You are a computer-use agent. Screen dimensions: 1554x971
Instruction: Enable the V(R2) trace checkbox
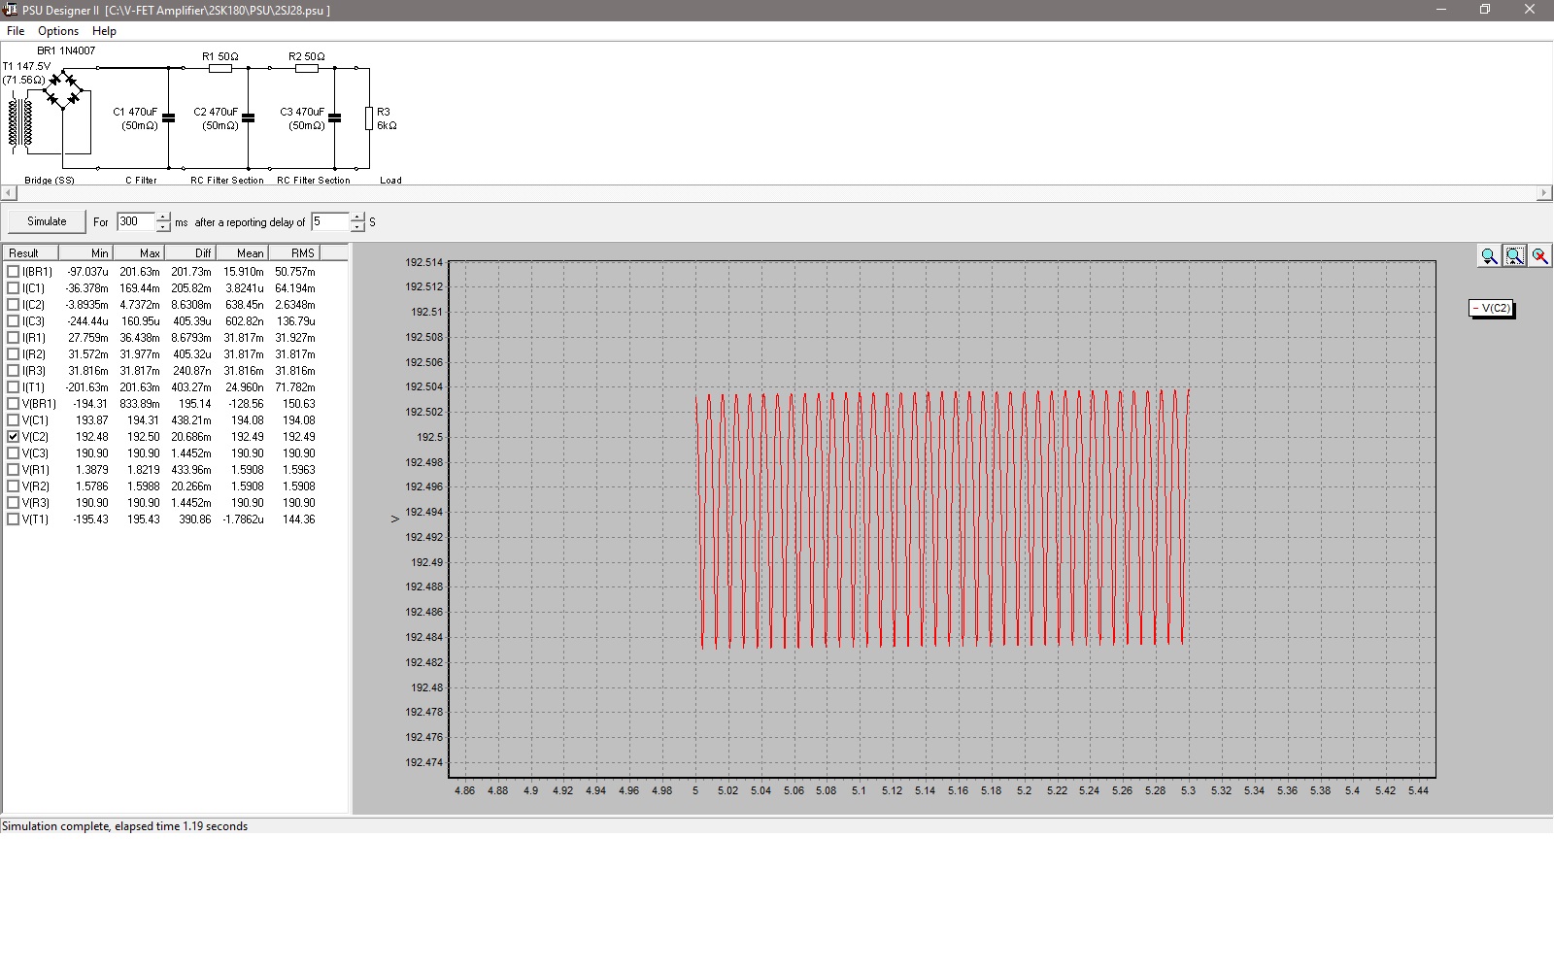tap(14, 486)
